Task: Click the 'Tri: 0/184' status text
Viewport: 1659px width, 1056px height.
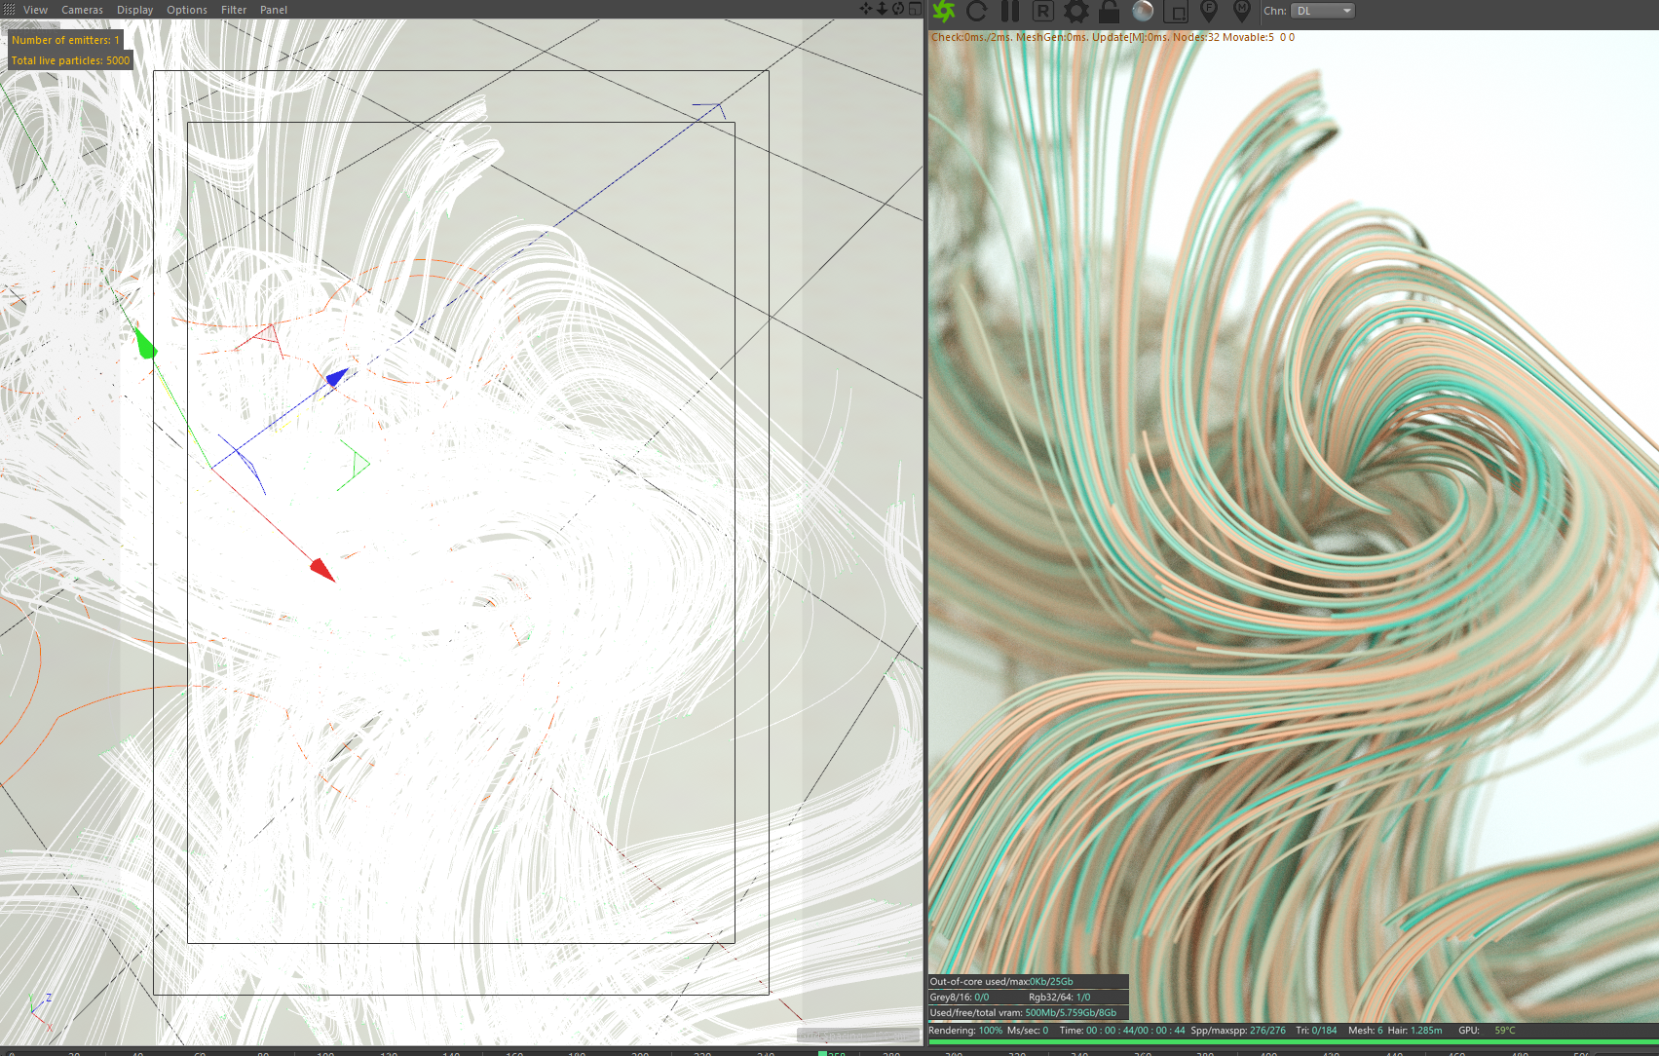Action: coord(1316,1030)
